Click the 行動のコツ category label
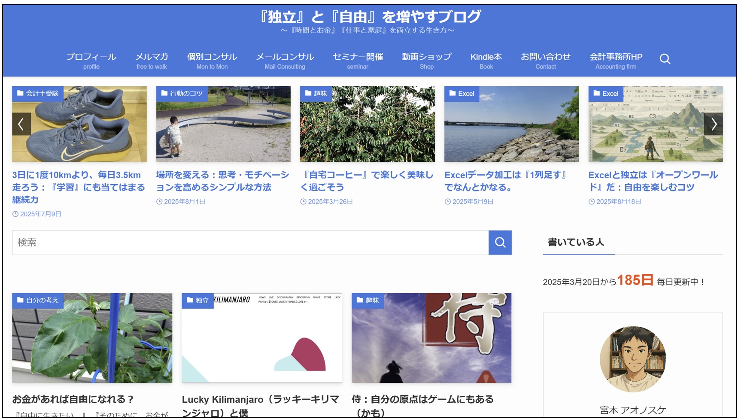The width and height of the screenshot is (741, 419). click(x=182, y=94)
